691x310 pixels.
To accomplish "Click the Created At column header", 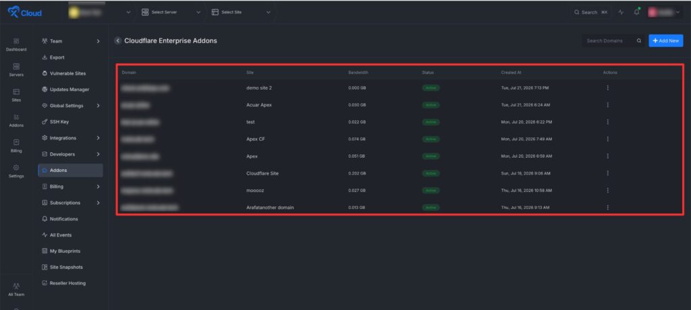I will [x=511, y=72].
